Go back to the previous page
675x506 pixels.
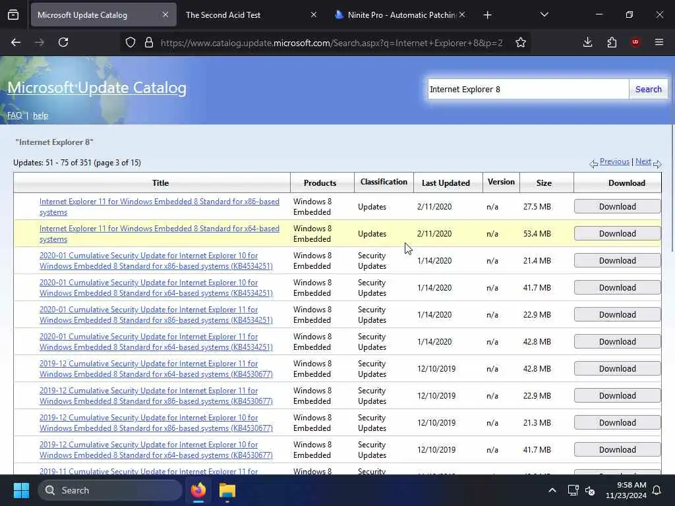click(16, 42)
